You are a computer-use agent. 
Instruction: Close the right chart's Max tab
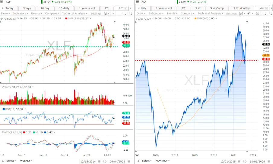tap(267, 8)
